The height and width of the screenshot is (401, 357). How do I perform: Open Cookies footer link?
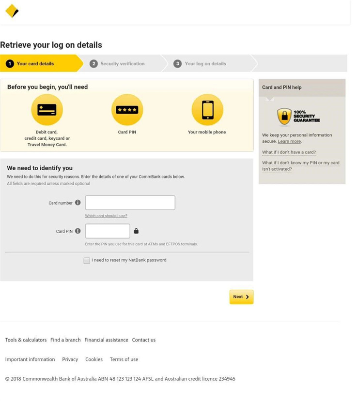click(x=94, y=359)
